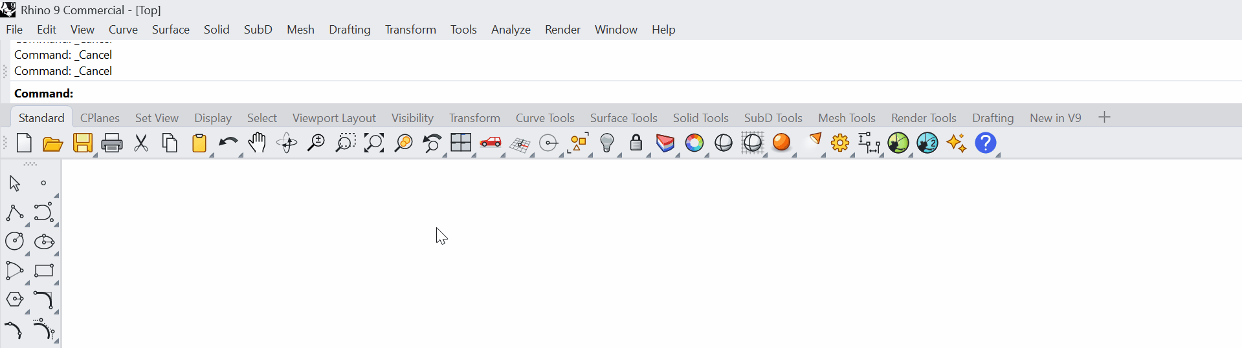Click the Zoom Dynamic magnifier icon

coord(316,143)
